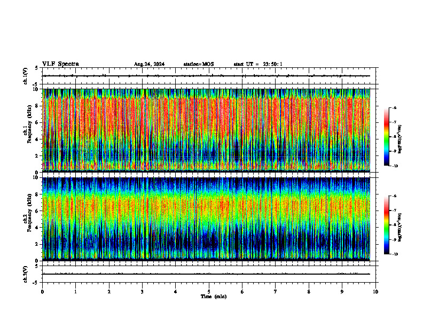Click the "2" kHz tick of ch.1 spectrogram

tap(36, 156)
